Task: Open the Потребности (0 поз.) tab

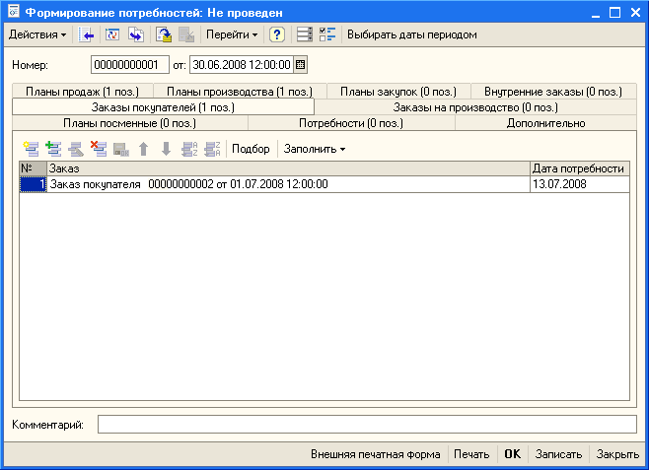Action: point(350,123)
